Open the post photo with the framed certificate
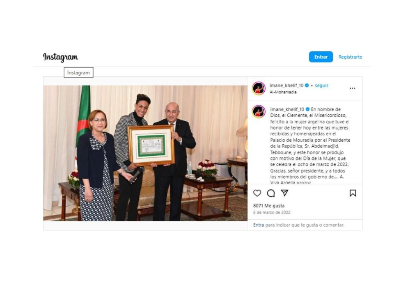394x295 pixels. [x=145, y=153]
